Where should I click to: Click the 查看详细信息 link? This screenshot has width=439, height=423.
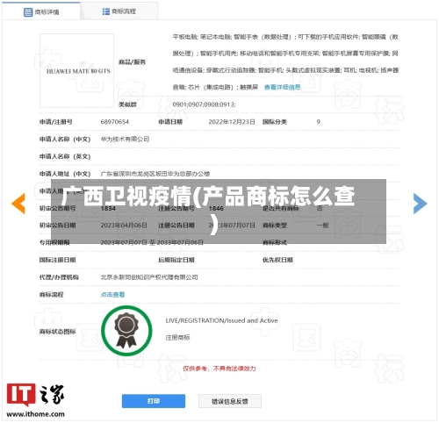[282, 87]
